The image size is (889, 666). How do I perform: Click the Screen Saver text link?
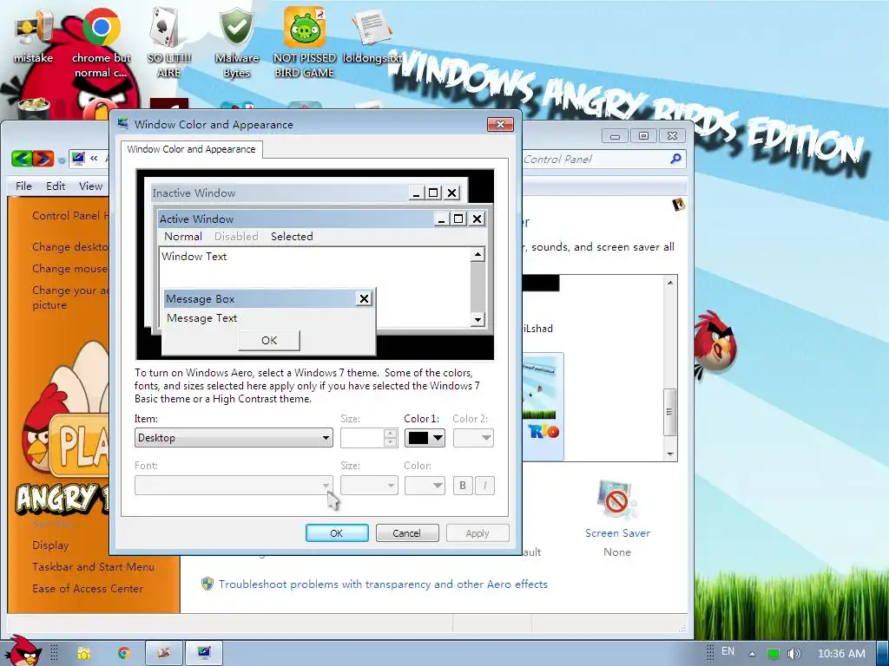(x=617, y=533)
